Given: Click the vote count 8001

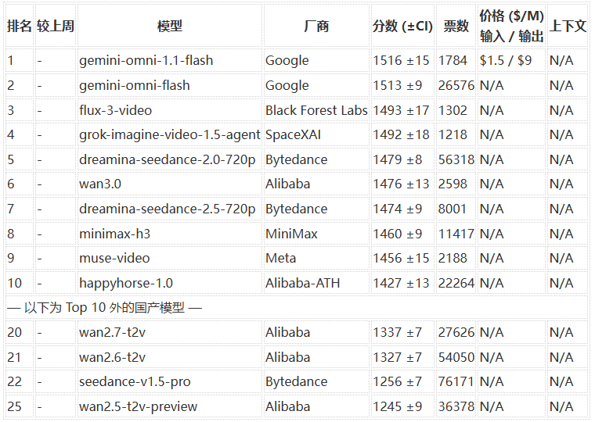Looking at the screenshot, I should point(453,209).
